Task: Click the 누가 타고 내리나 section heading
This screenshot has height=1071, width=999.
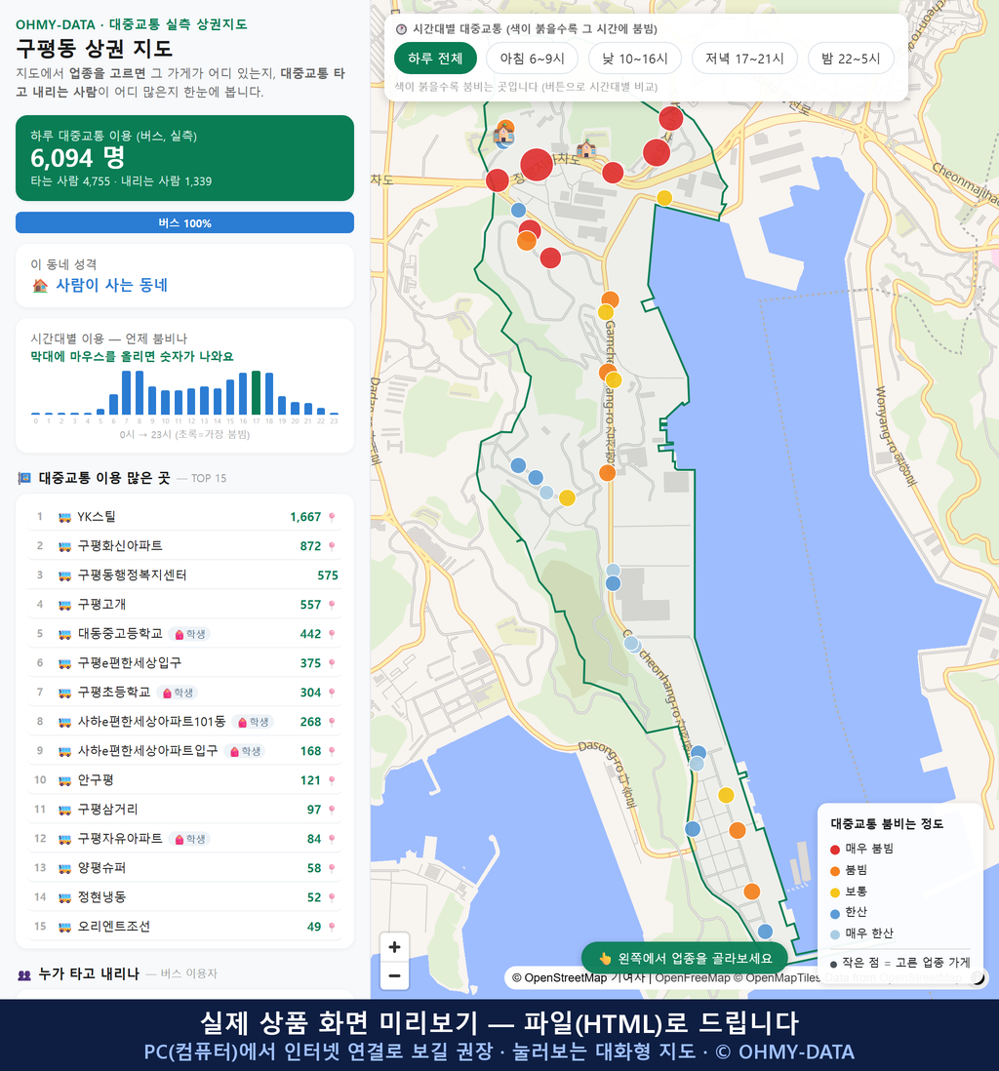Action: click(x=89, y=974)
